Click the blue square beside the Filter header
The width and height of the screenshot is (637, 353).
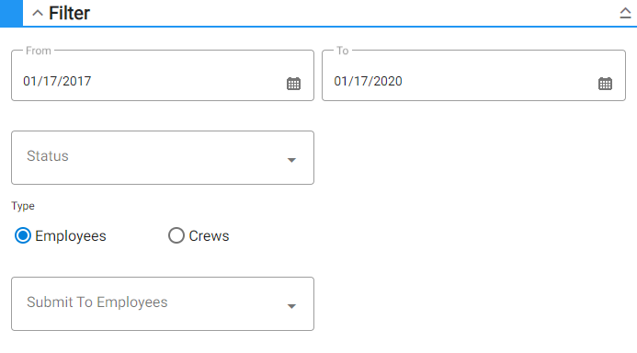click(11, 13)
